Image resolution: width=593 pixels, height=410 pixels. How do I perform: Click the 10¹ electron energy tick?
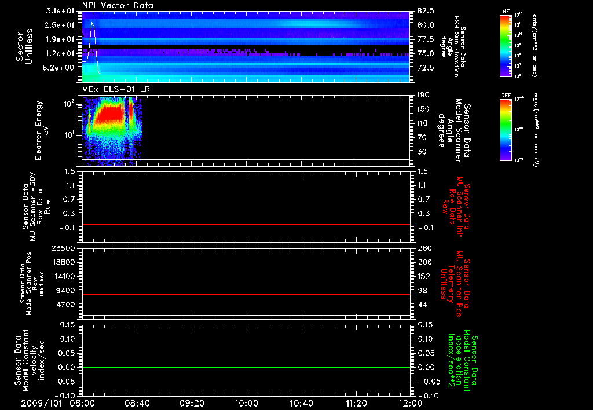(x=70, y=135)
